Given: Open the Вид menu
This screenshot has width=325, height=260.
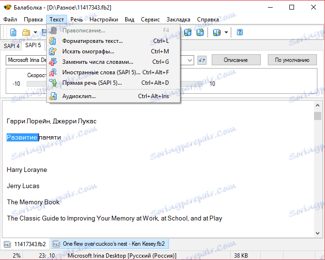Looking at the screenshot, I should 129,20.
